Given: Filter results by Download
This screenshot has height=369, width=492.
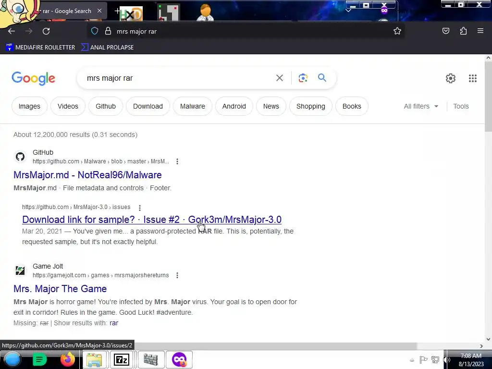Looking at the screenshot, I should [x=148, y=106].
